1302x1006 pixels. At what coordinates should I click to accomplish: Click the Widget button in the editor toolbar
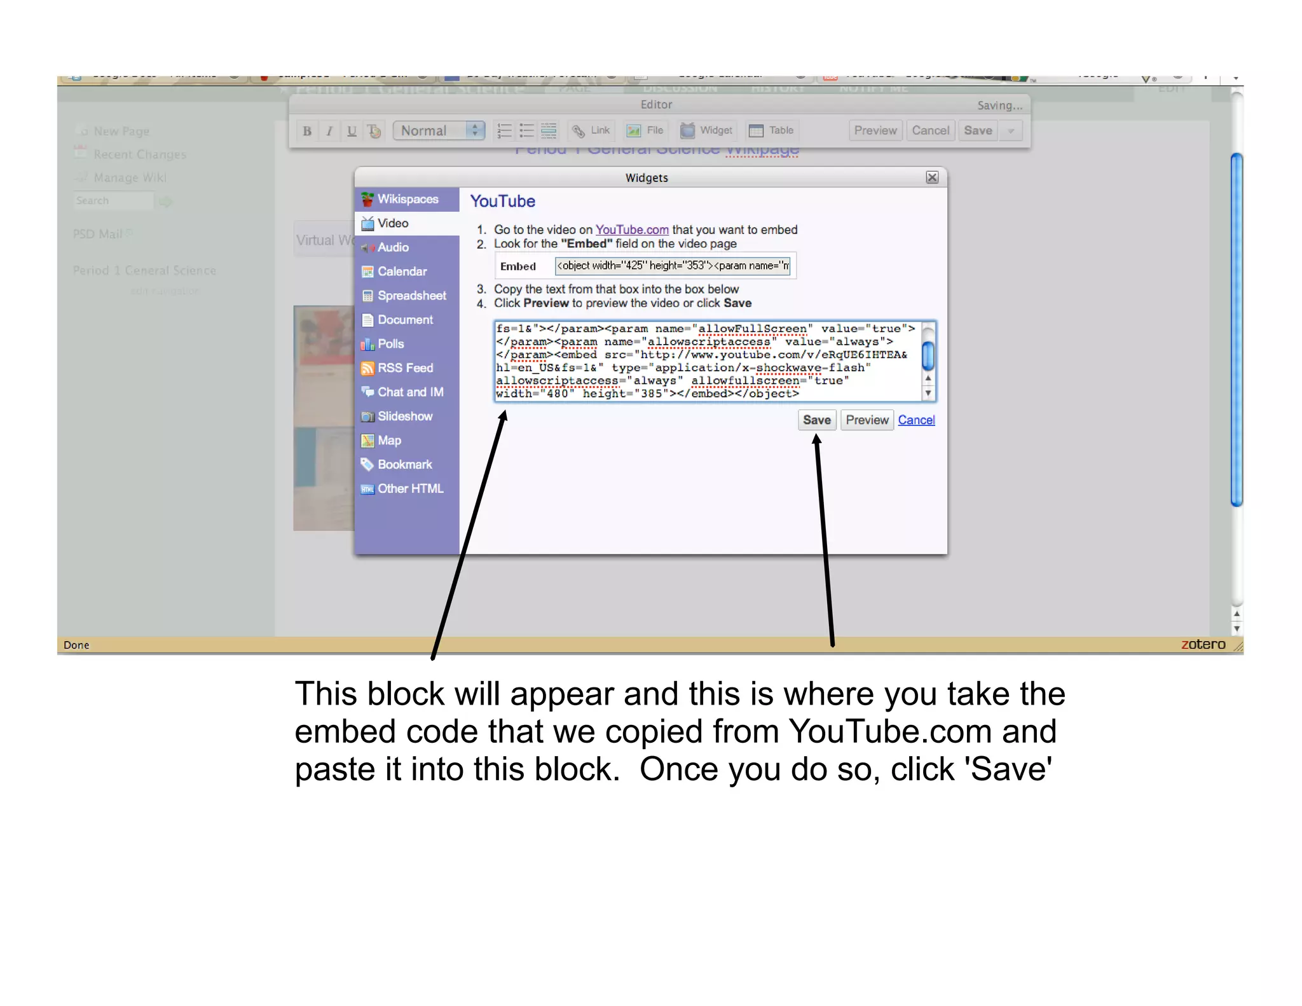coord(706,130)
